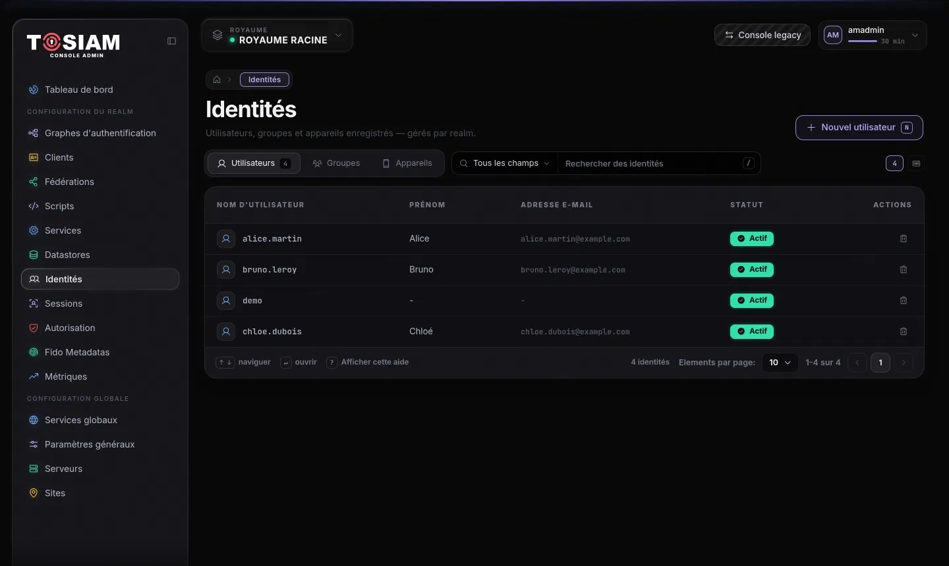Switch to the Appareils tab

click(x=407, y=163)
